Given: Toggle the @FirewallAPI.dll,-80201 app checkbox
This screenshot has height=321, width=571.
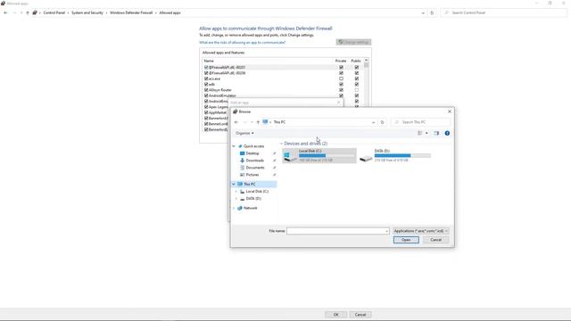Looking at the screenshot, I should (206, 68).
